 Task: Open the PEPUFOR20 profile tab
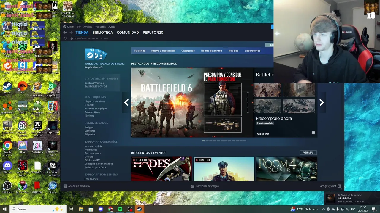tap(153, 33)
